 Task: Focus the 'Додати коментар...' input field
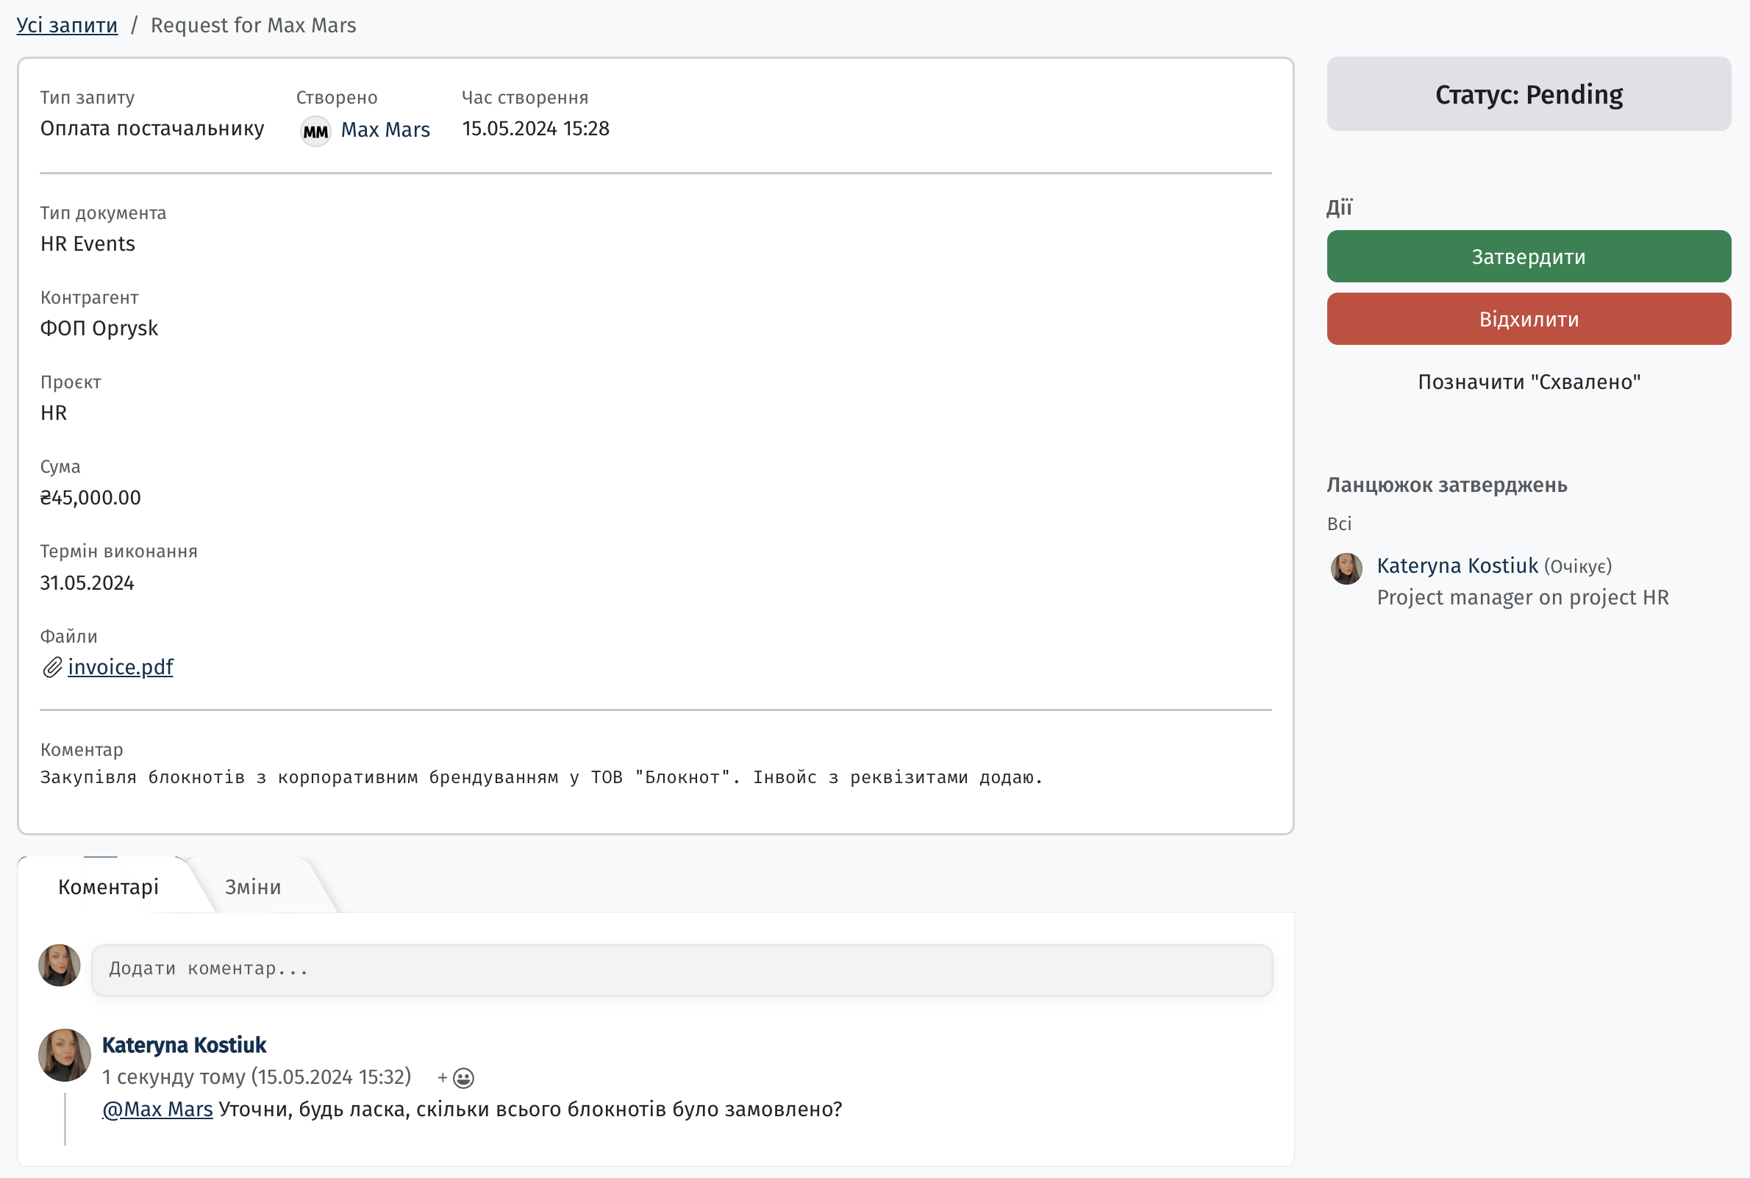682,970
